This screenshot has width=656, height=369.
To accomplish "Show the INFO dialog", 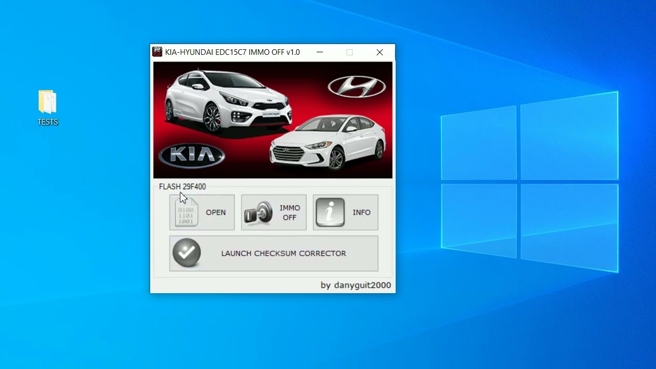I will (x=345, y=212).
